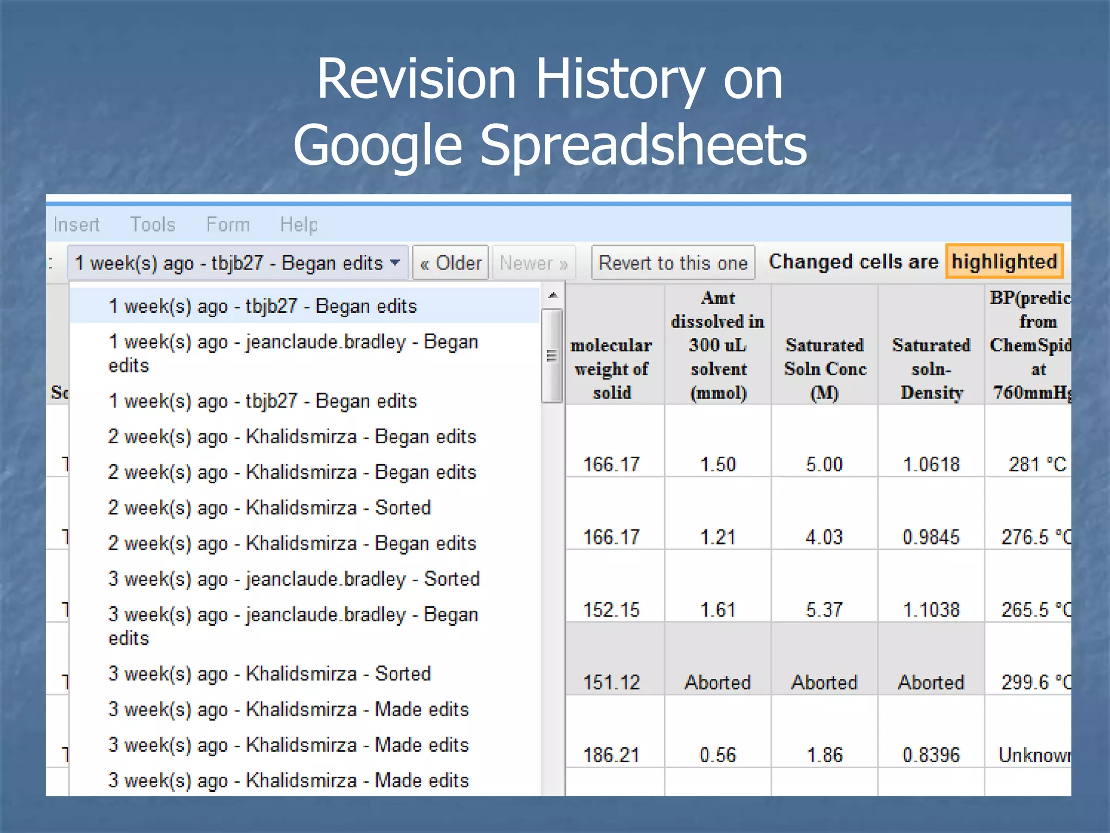Select 2 weeks ago Khalidsmirza Sorted revision

click(269, 508)
